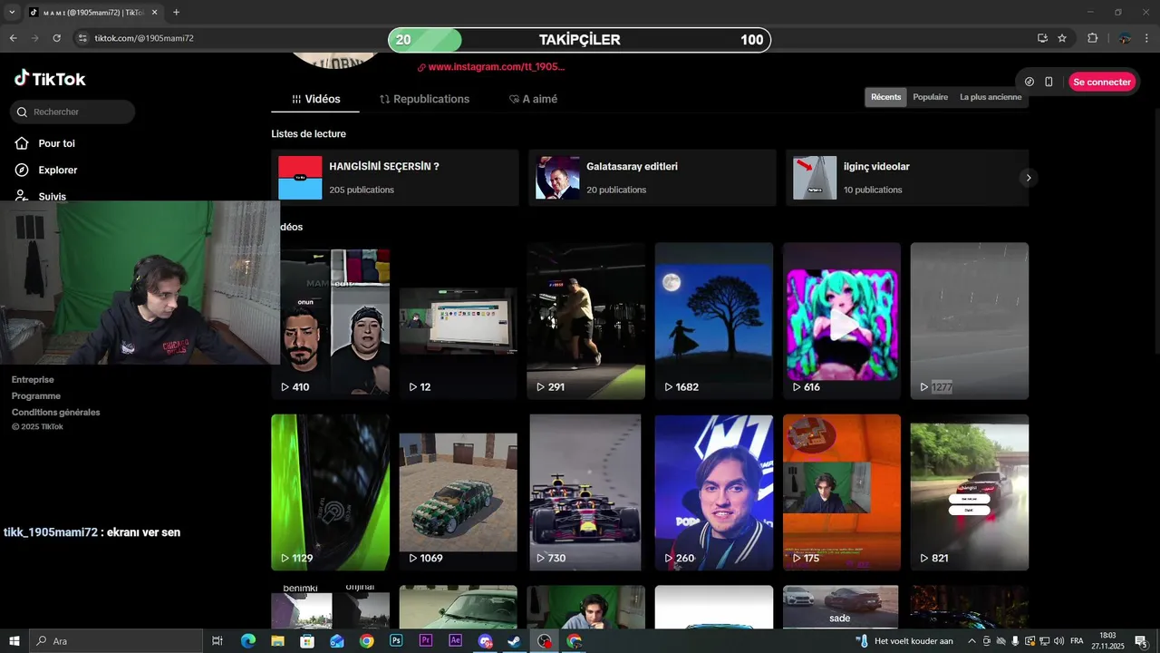Image resolution: width=1160 pixels, height=653 pixels.
Task: Click the Windows taskbar Ara search box
Action: pos(116,641)
